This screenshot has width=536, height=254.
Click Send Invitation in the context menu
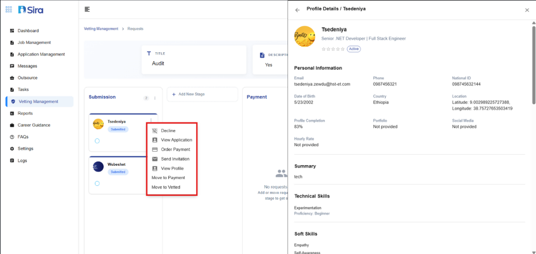pyautogui.click(x=175, y=159)
